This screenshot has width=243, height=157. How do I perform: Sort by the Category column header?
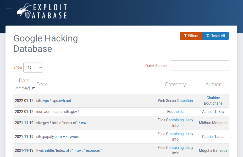click(175, 84)
